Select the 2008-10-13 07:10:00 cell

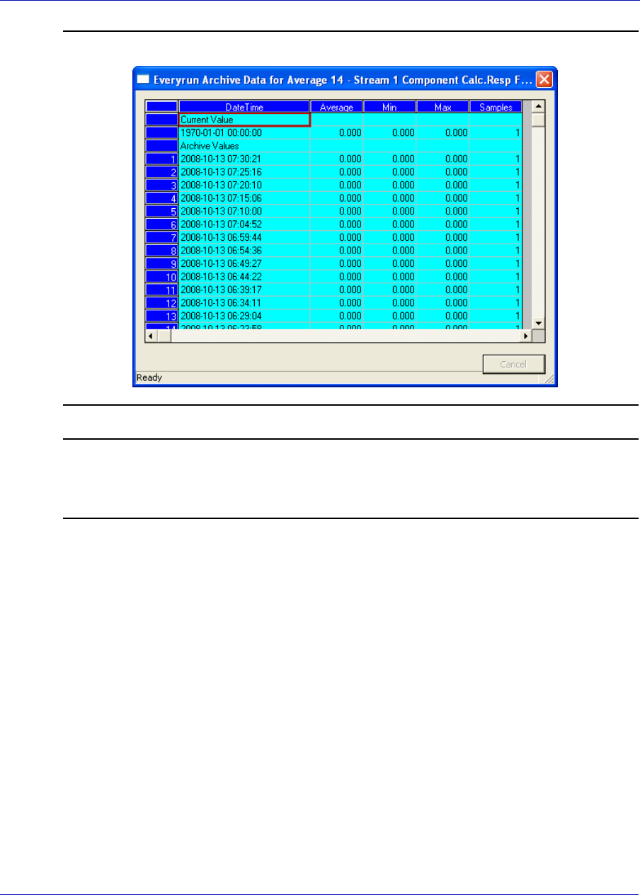coord(244,211)
